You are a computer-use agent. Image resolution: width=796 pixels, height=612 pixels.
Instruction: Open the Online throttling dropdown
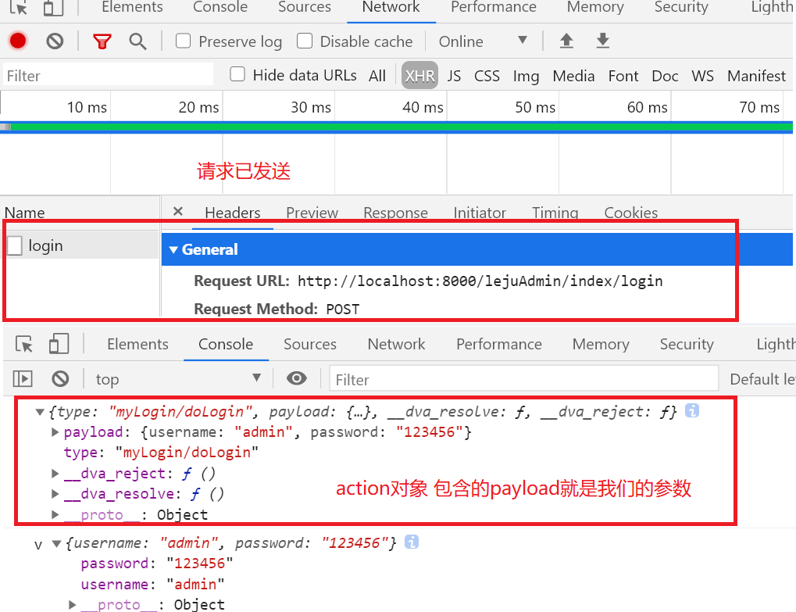coord(483,41)
